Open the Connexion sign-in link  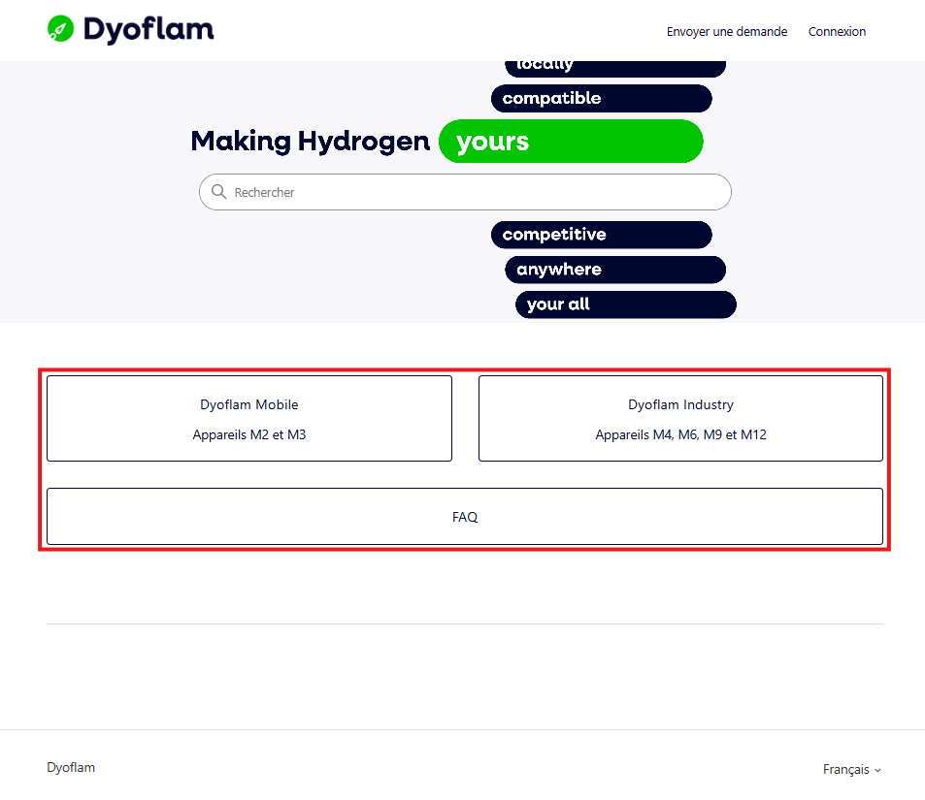[x=837, y=32]
